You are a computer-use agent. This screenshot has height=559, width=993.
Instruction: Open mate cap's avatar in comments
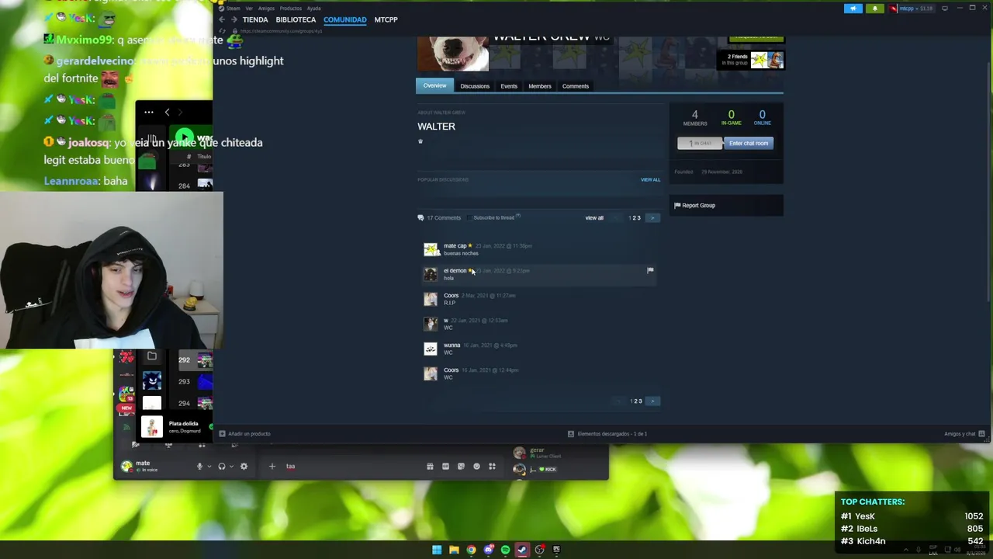tap(431, 249)
